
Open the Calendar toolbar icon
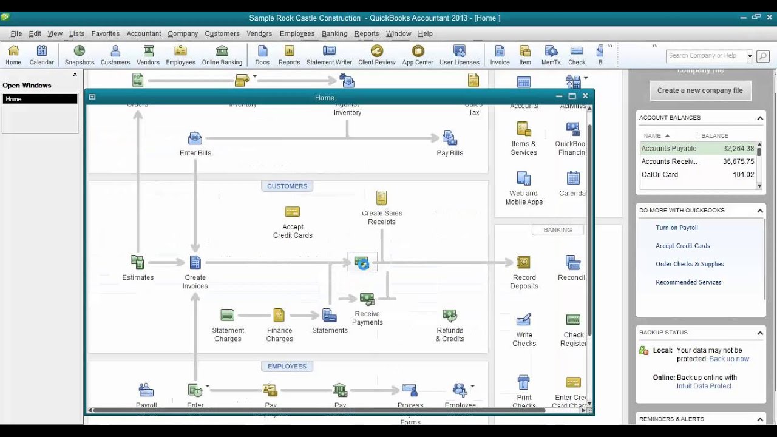(x=42, y=55)
